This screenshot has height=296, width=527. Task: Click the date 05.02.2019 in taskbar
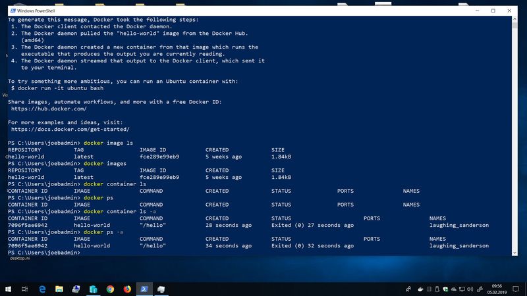click(x=497, y=292)
